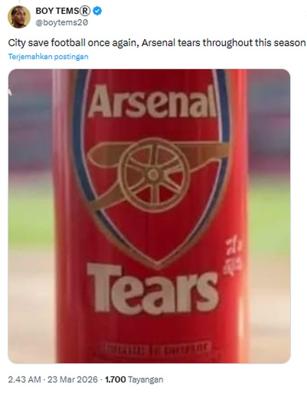Click the BOY TEMS profile avatar
The width and height of the screenshot is (307, 394).
pos(19,17)
